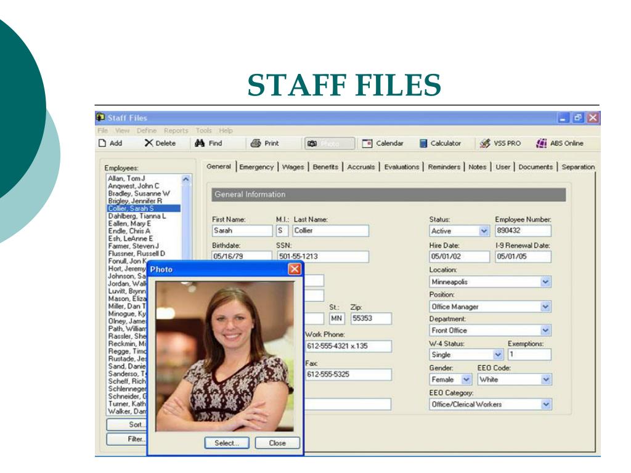Expand the Department dropdown showing Front Office
Viewport: 631px width, 473px height.
click(x=545, y=330)
